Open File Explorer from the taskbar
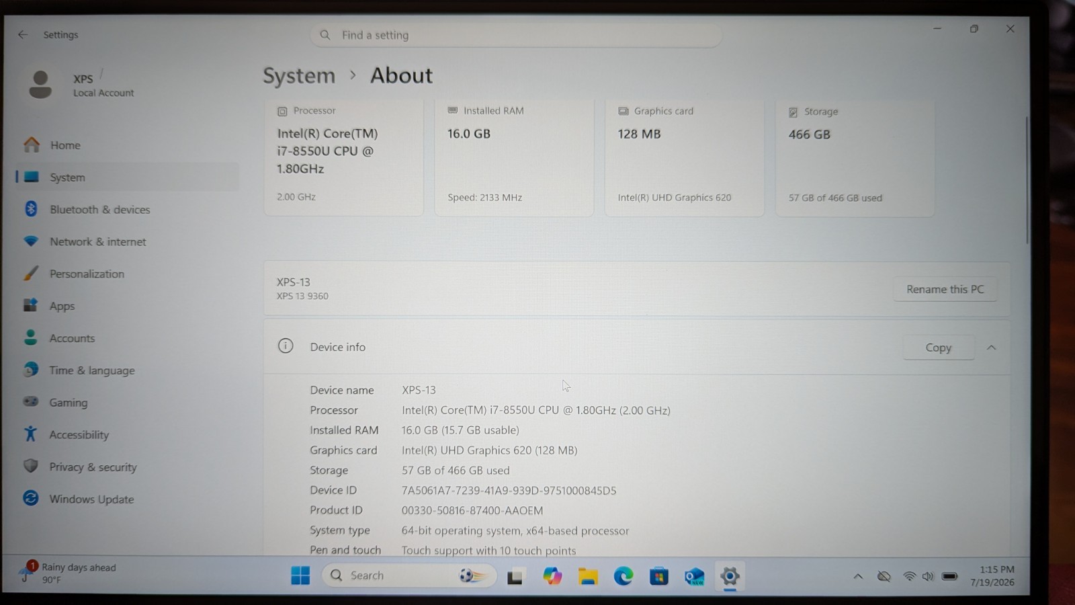 tap(588, 576)
